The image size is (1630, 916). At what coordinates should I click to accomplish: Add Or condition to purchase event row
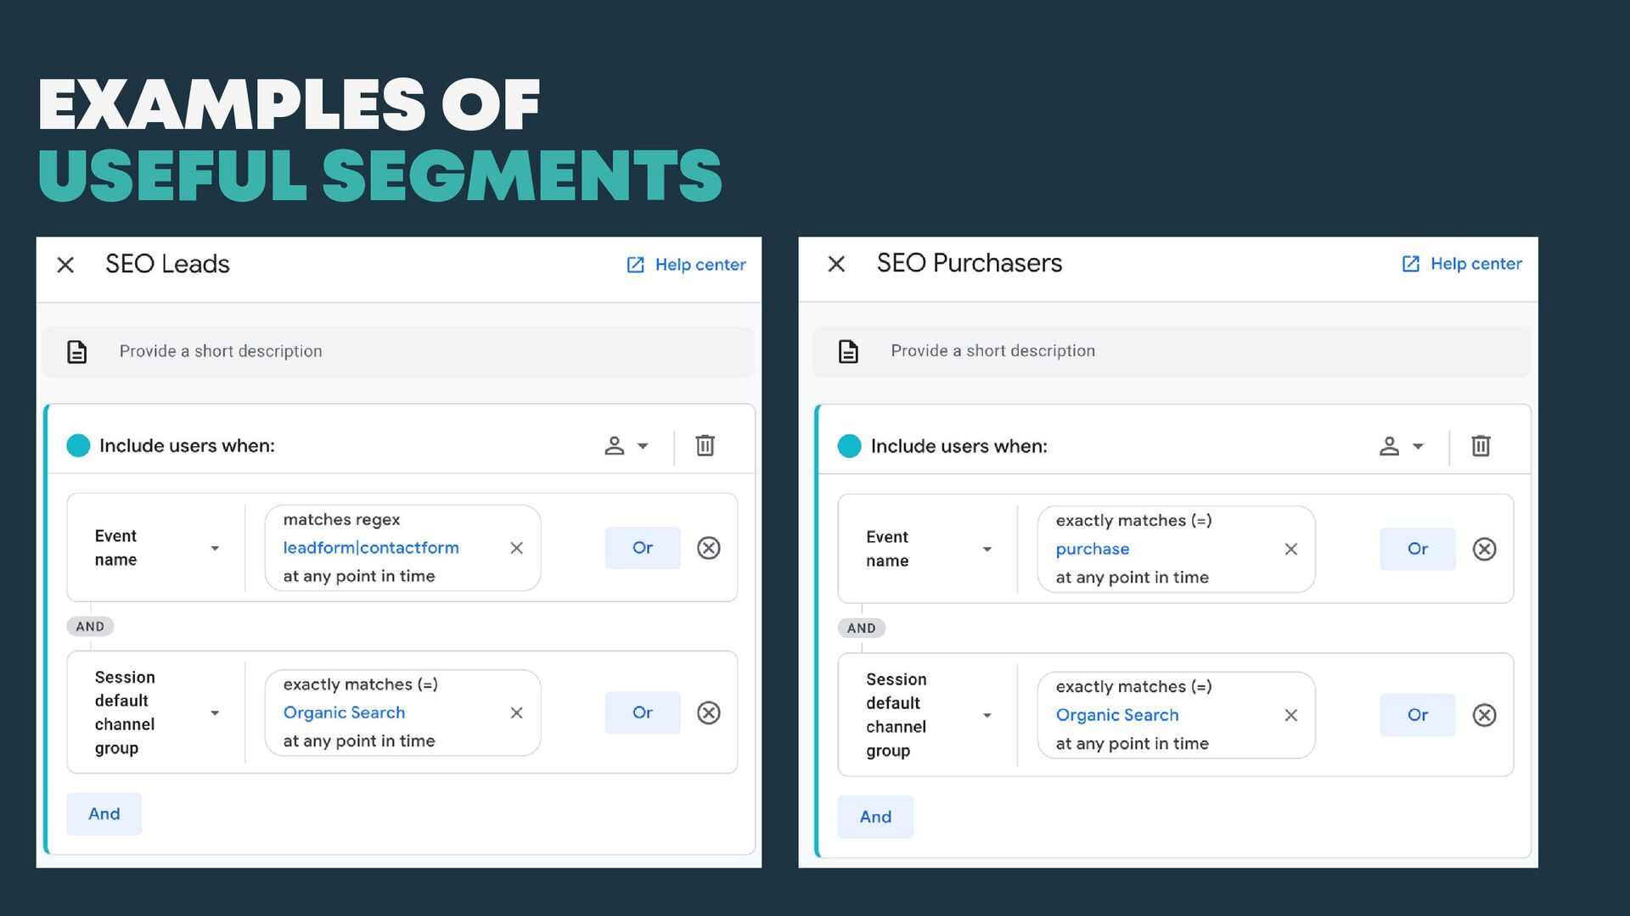click(1417, 549)
